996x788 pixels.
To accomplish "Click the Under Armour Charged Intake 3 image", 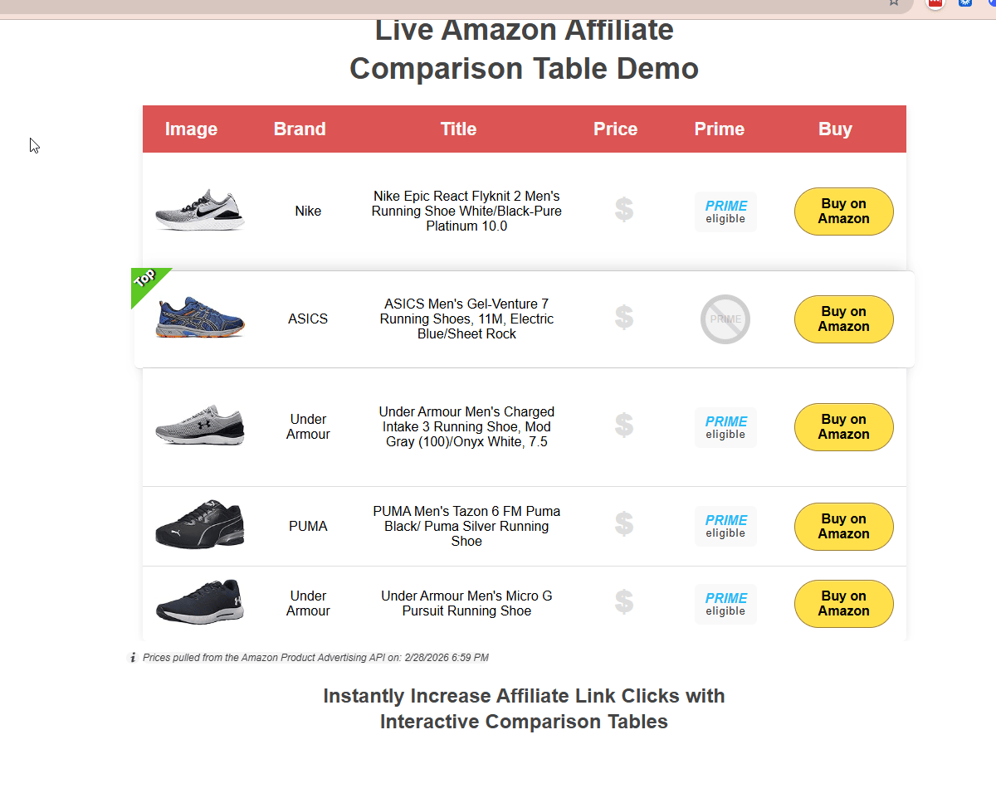I will click(200, 426).
